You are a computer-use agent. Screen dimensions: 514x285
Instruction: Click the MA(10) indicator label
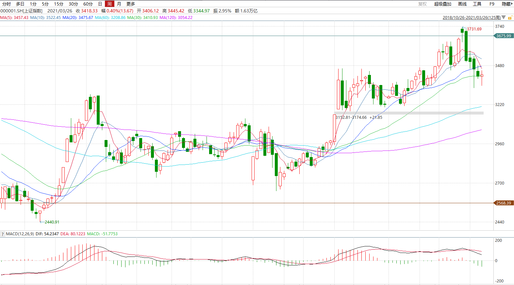click(45, 18)
